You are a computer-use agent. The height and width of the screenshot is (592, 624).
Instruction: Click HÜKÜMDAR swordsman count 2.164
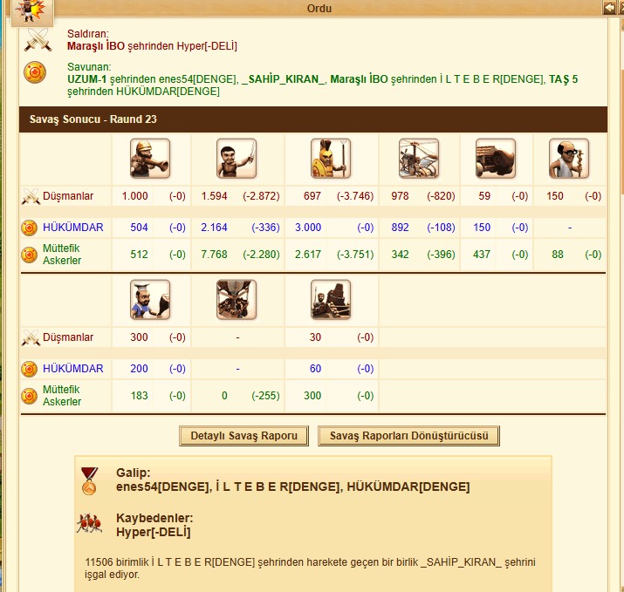[214, 228]
